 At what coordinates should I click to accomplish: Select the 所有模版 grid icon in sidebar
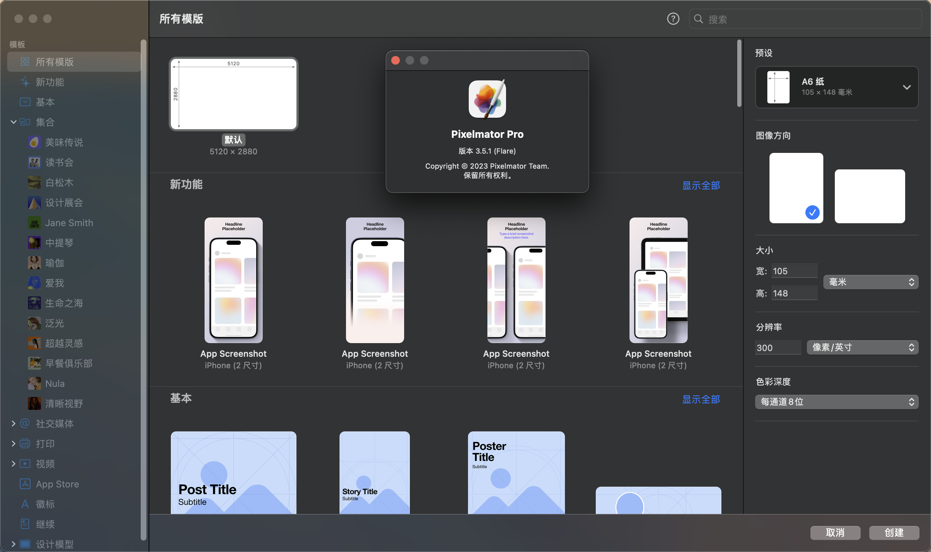click(25, 62)
